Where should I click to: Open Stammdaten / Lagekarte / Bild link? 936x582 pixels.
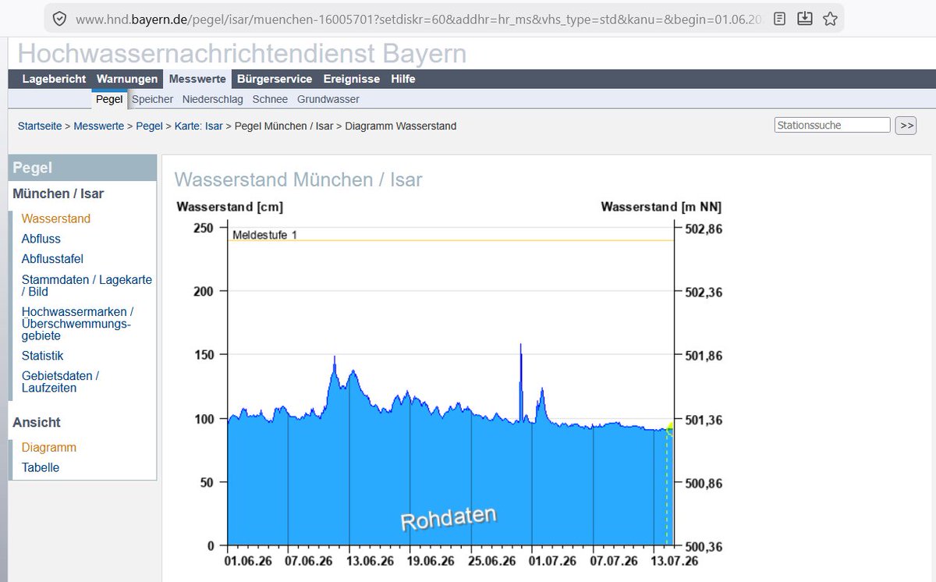pyautogui.click(x=87, y=286)
